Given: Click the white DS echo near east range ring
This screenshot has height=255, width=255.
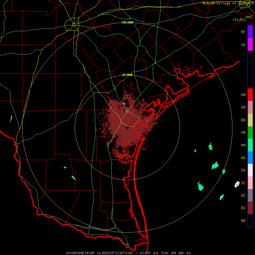Looking at the screenshot, I should pyautogui.click(x=237, y=184).
